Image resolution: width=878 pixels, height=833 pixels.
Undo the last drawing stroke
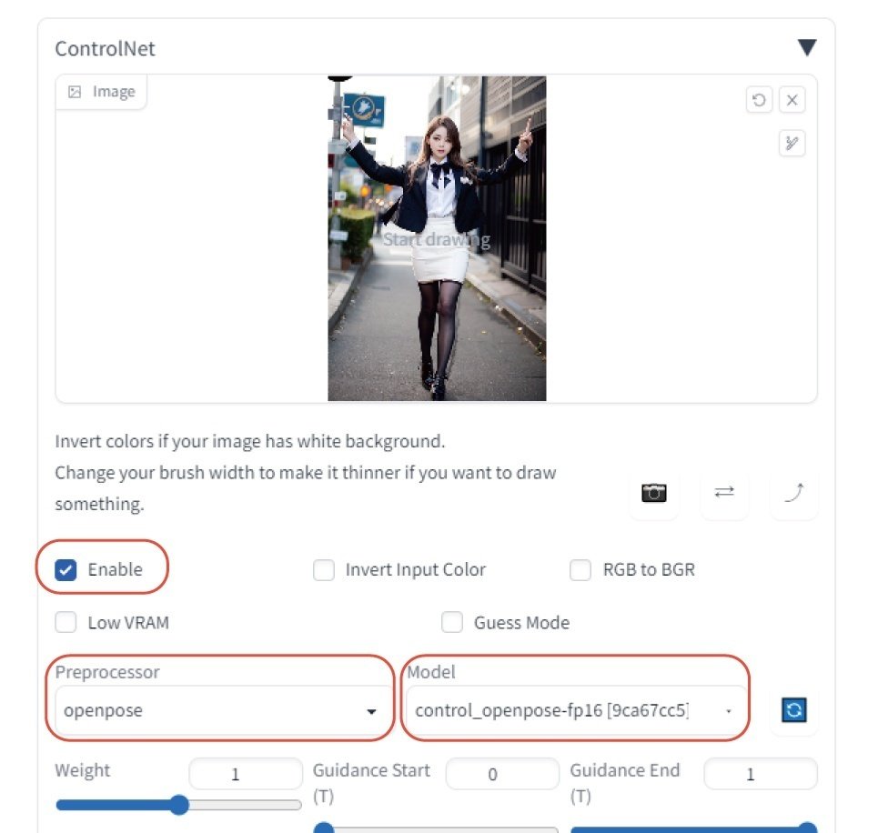pyautogui.click(x=759, y=100)
